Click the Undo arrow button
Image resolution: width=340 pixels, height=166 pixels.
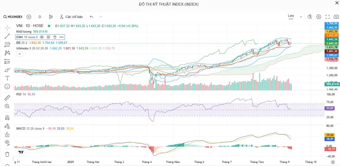(x=91, y=17)
